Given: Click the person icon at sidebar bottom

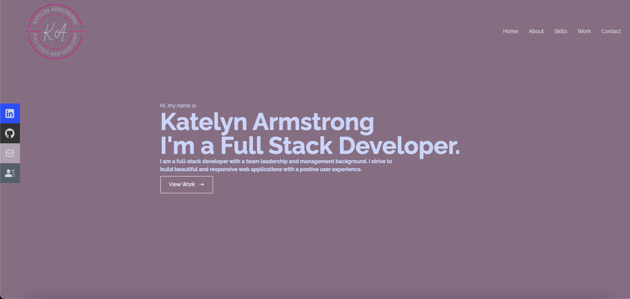Looking at the screenshot, I should click(x=10, y=173).
